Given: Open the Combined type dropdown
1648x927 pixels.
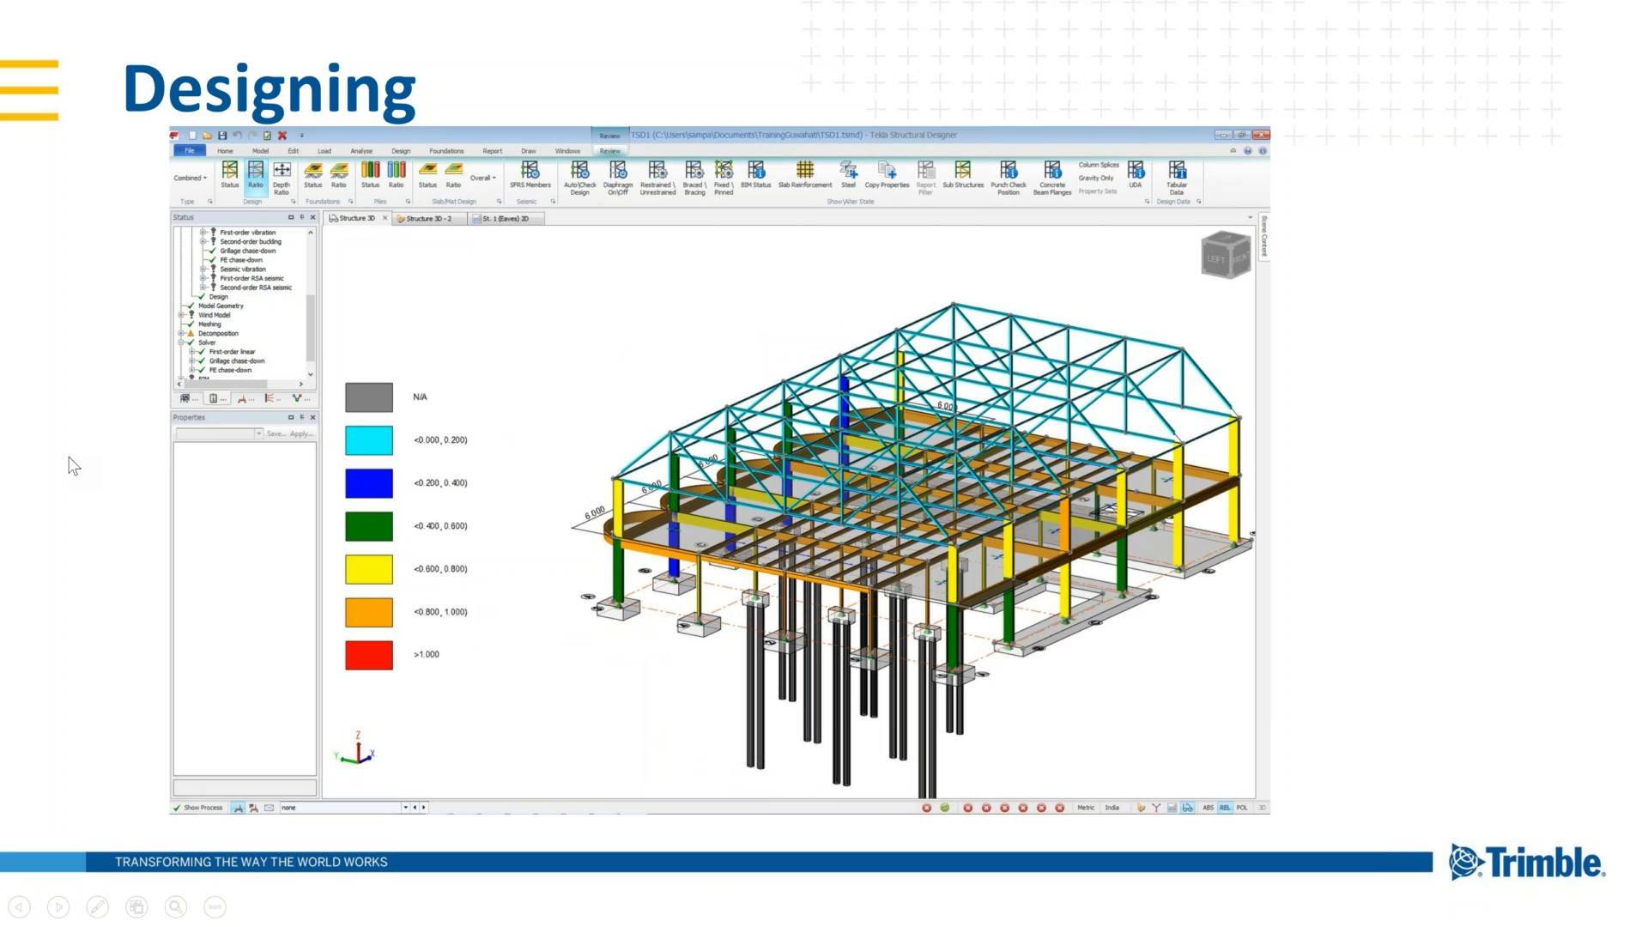Looking at the screenshot, I should (191, 178).
